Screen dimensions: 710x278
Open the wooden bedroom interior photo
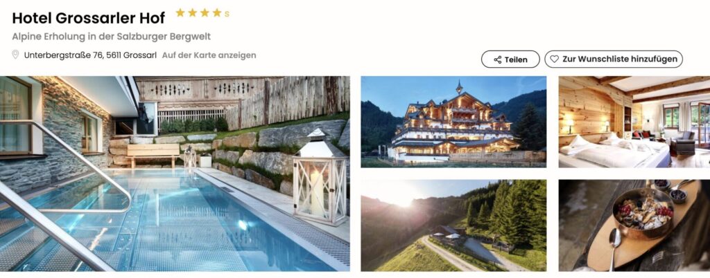[x=634, y=122]
